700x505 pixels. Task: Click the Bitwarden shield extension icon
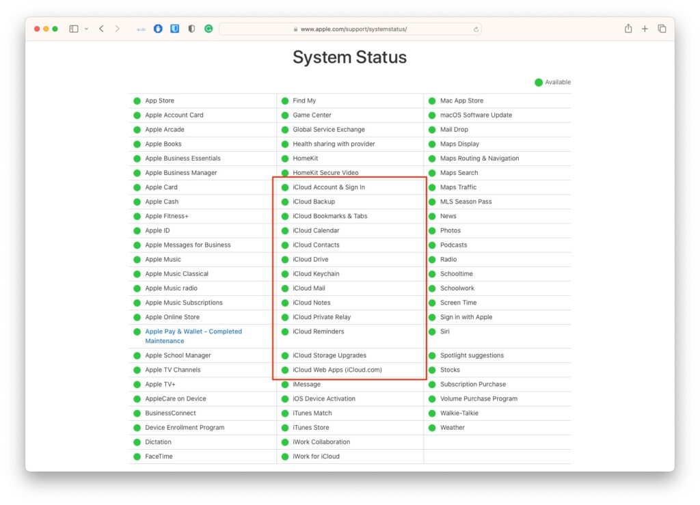[175, 29]
